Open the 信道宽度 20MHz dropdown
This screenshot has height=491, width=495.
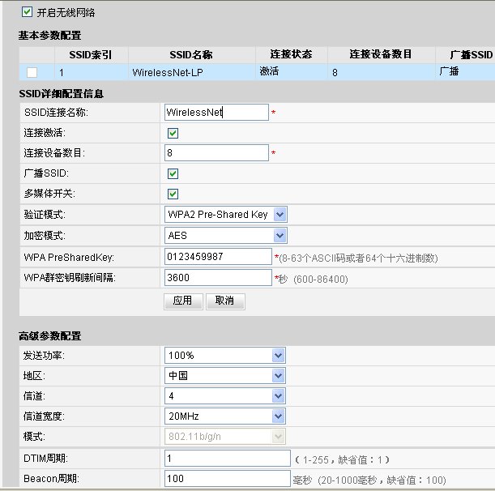(x=225, y=416)
